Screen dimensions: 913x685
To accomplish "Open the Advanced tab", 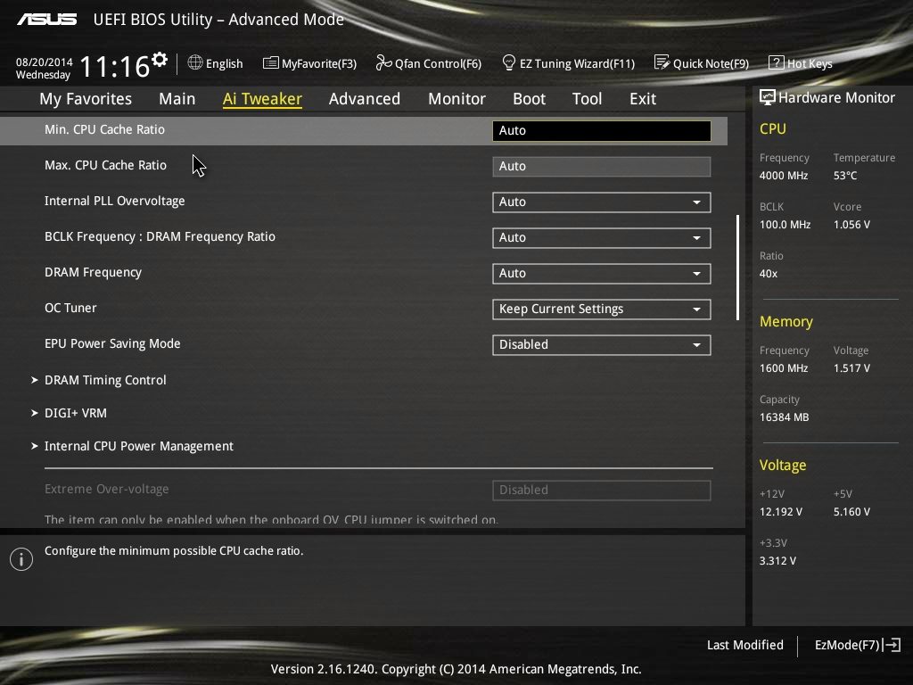I will click(365, 99).
